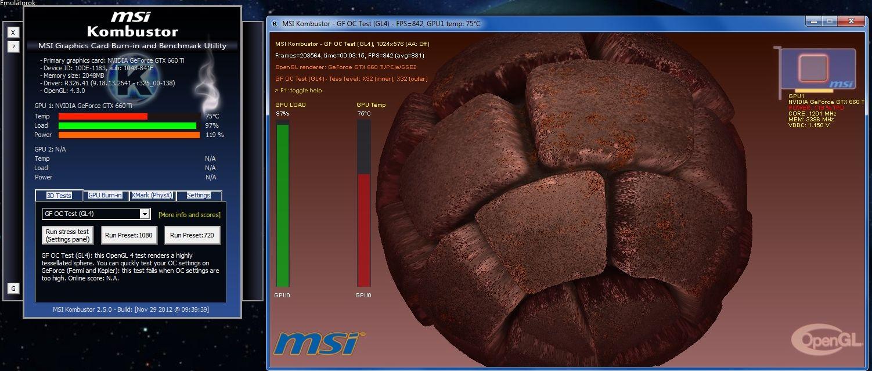
Task: Click the 'Driver: R326.41' line
Action: click(107, 83)
